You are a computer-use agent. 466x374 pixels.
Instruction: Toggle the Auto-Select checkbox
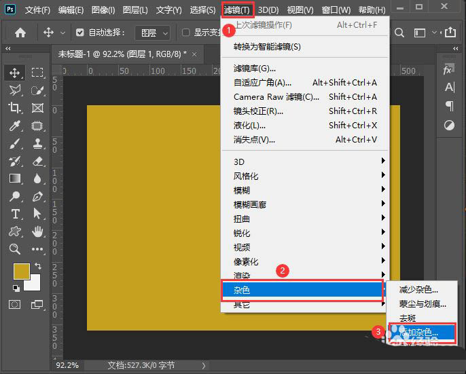click(x=79, y=32)
